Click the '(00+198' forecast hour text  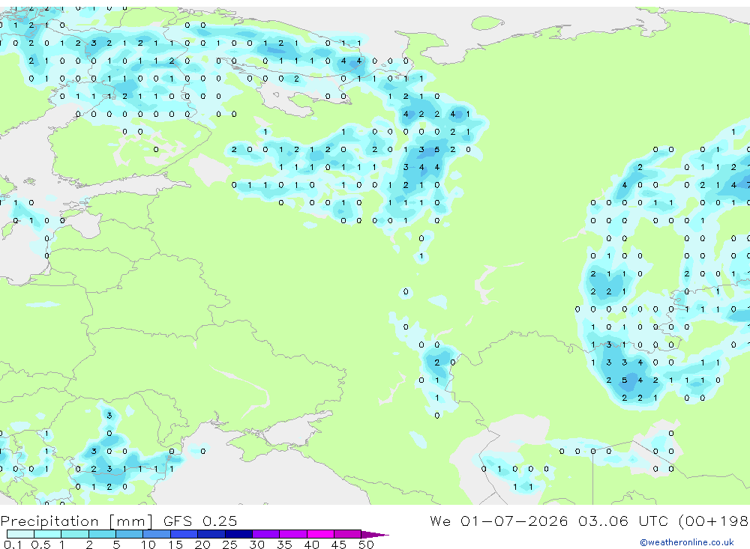coord(714,521)
